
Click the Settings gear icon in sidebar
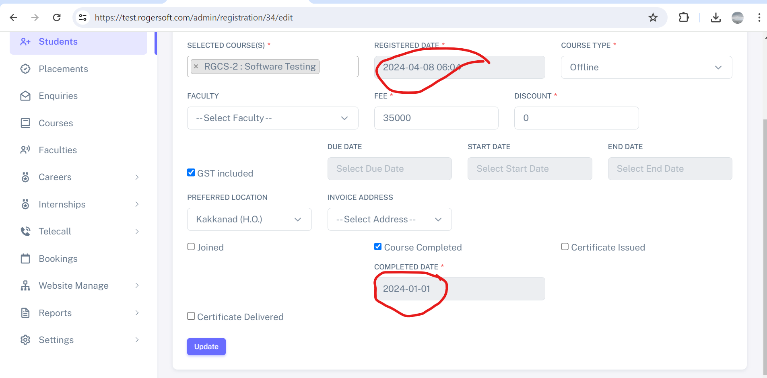pos(25,340)
